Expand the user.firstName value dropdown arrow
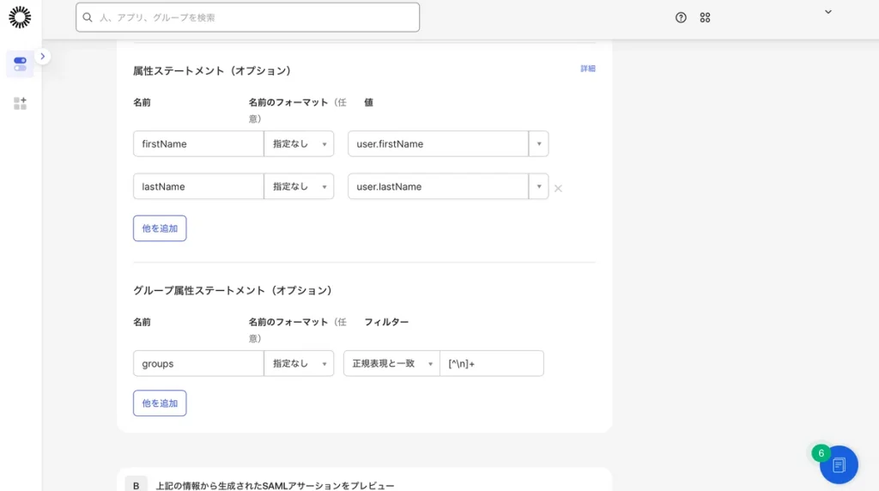The image size is (879, 491). point(538,144)
